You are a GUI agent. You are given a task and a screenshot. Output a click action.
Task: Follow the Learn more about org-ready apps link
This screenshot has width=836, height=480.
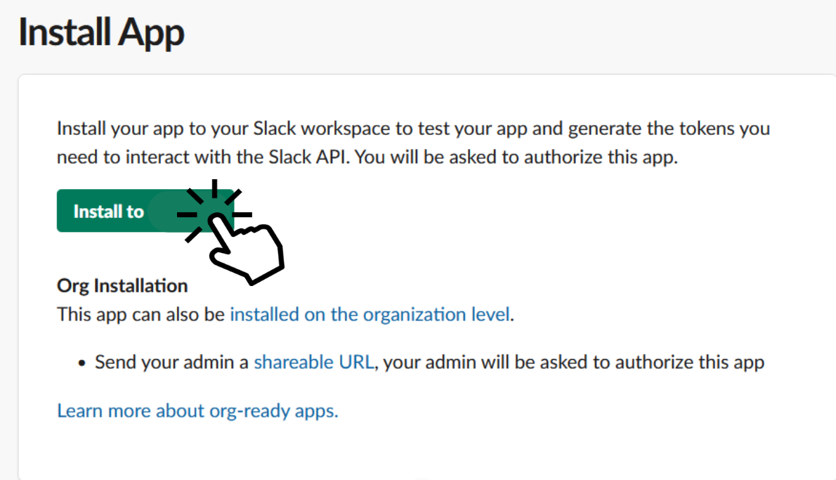point(197,410)
